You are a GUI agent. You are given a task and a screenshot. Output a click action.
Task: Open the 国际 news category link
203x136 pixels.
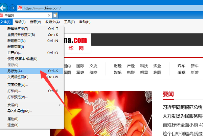click(80, 66)
